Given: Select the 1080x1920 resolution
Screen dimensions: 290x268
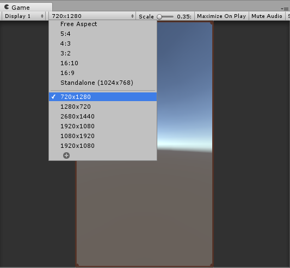Looking at the screenshot, I should 103,136.
